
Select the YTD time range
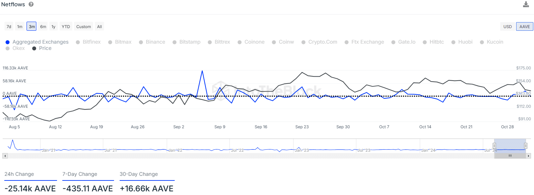(66, 26)
